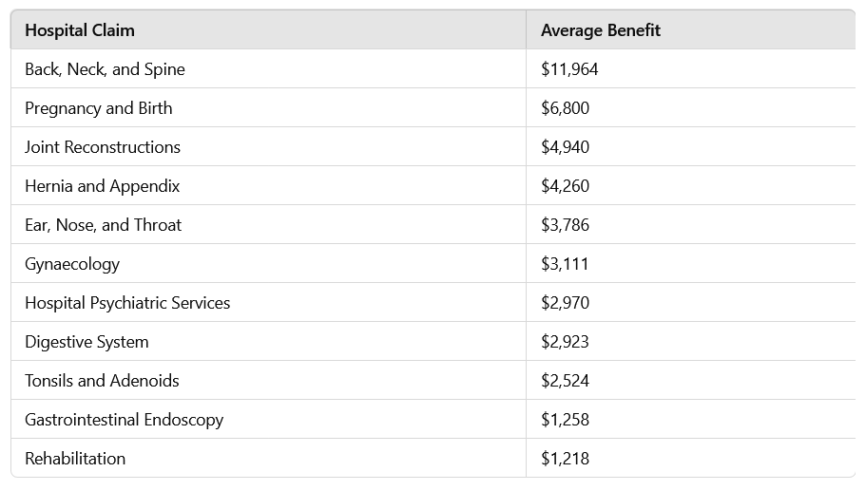Click the $4,260 value cell

[x=565, y=186]
